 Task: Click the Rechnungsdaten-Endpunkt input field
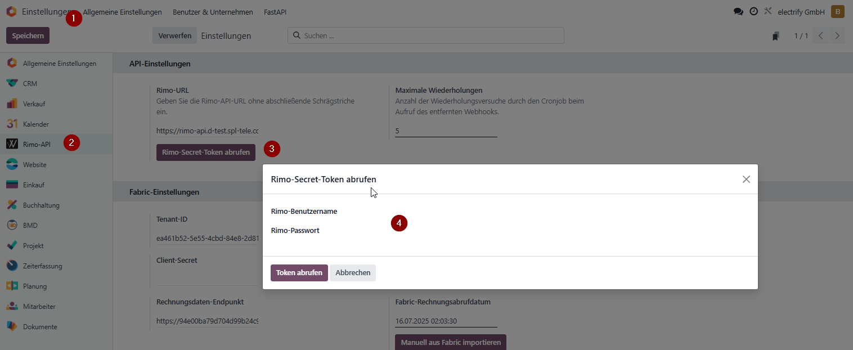coord(208,321)
